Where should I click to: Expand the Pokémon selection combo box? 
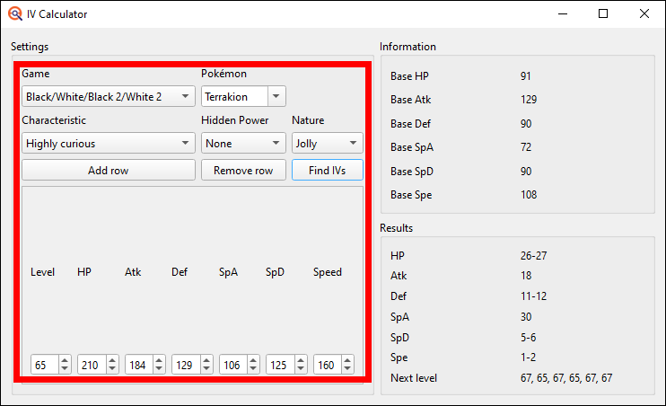[276, 96]
